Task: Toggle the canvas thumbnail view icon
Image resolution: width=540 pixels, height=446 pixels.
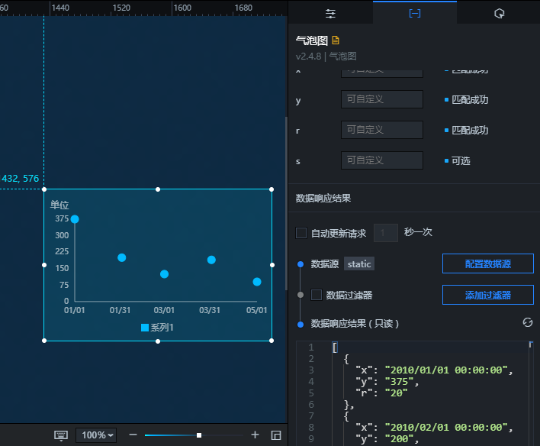Action: point(276,435)
